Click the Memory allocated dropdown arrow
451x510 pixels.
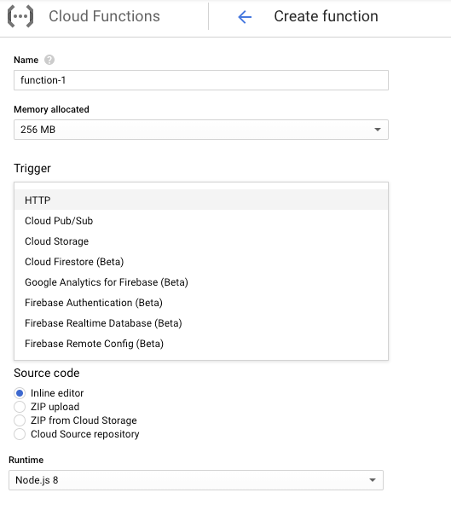[377, 130]
